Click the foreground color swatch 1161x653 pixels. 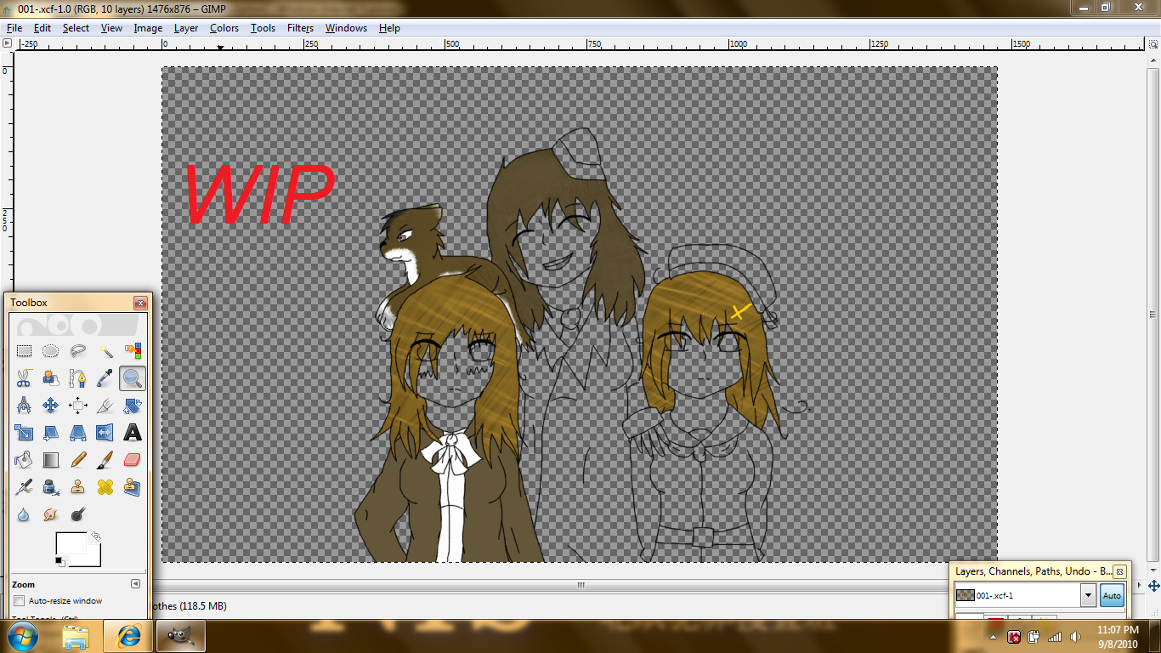70,542
